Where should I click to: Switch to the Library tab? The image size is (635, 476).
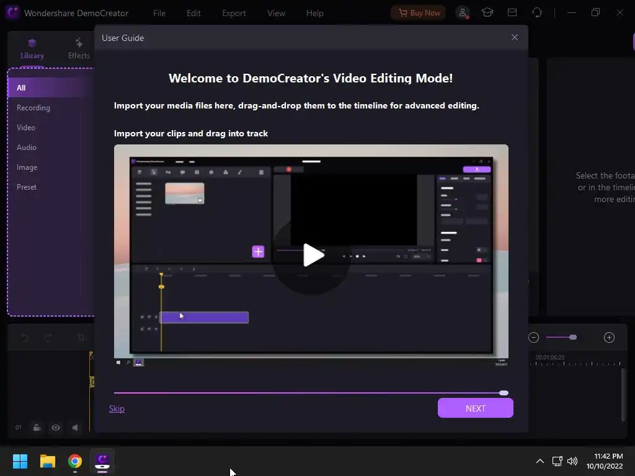tap(32, 49)
